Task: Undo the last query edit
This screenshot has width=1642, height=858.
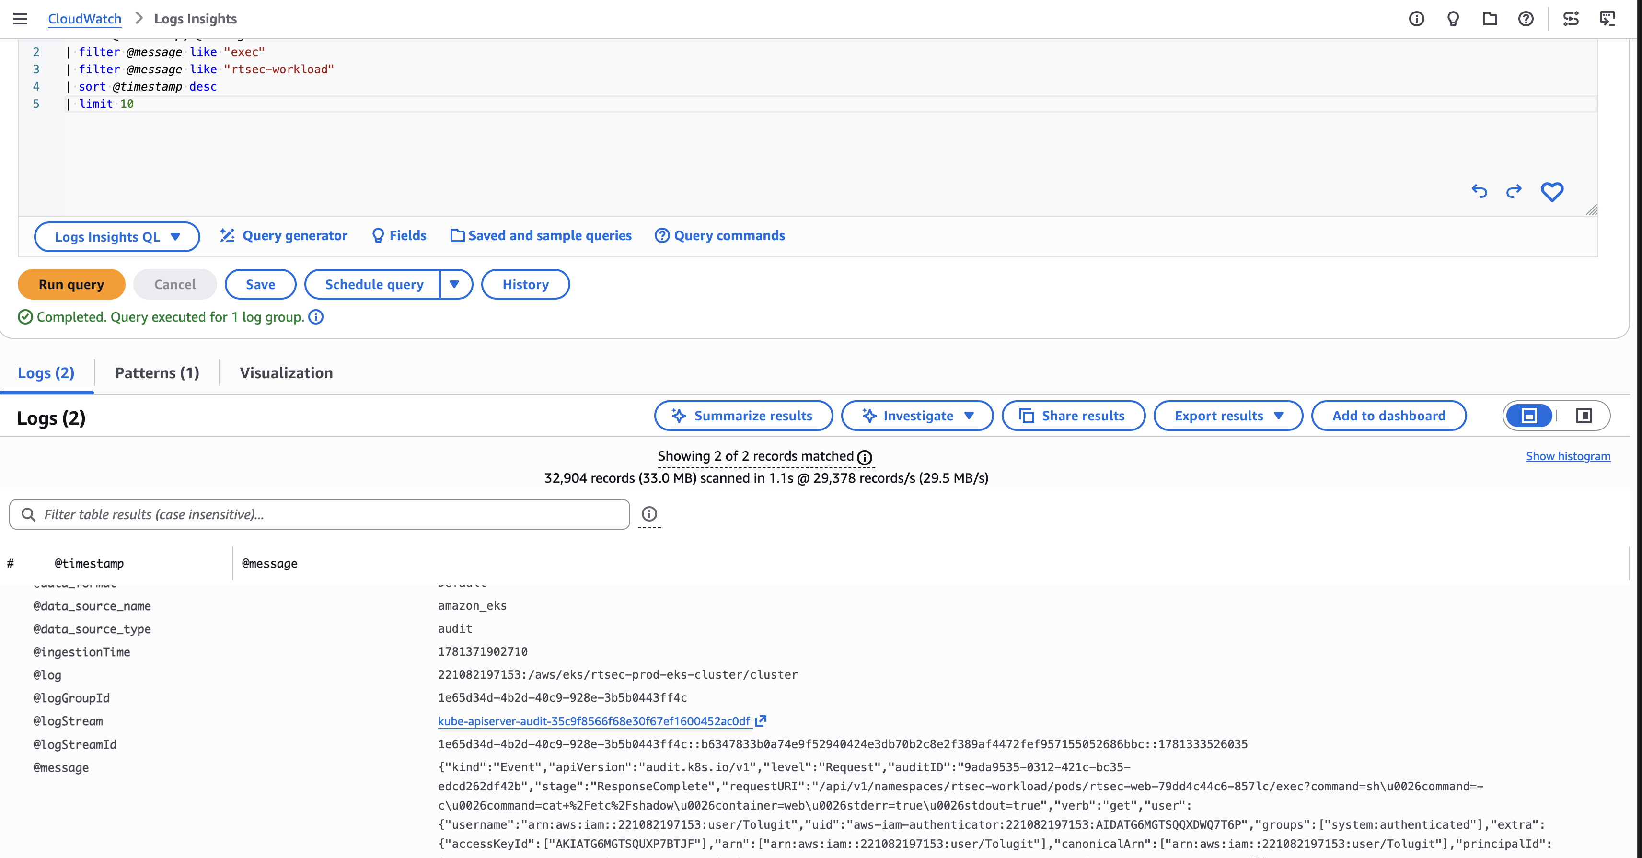Action: pos(1480,191)
